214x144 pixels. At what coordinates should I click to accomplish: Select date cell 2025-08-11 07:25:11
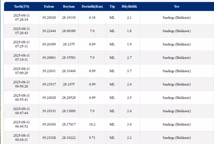21,44
